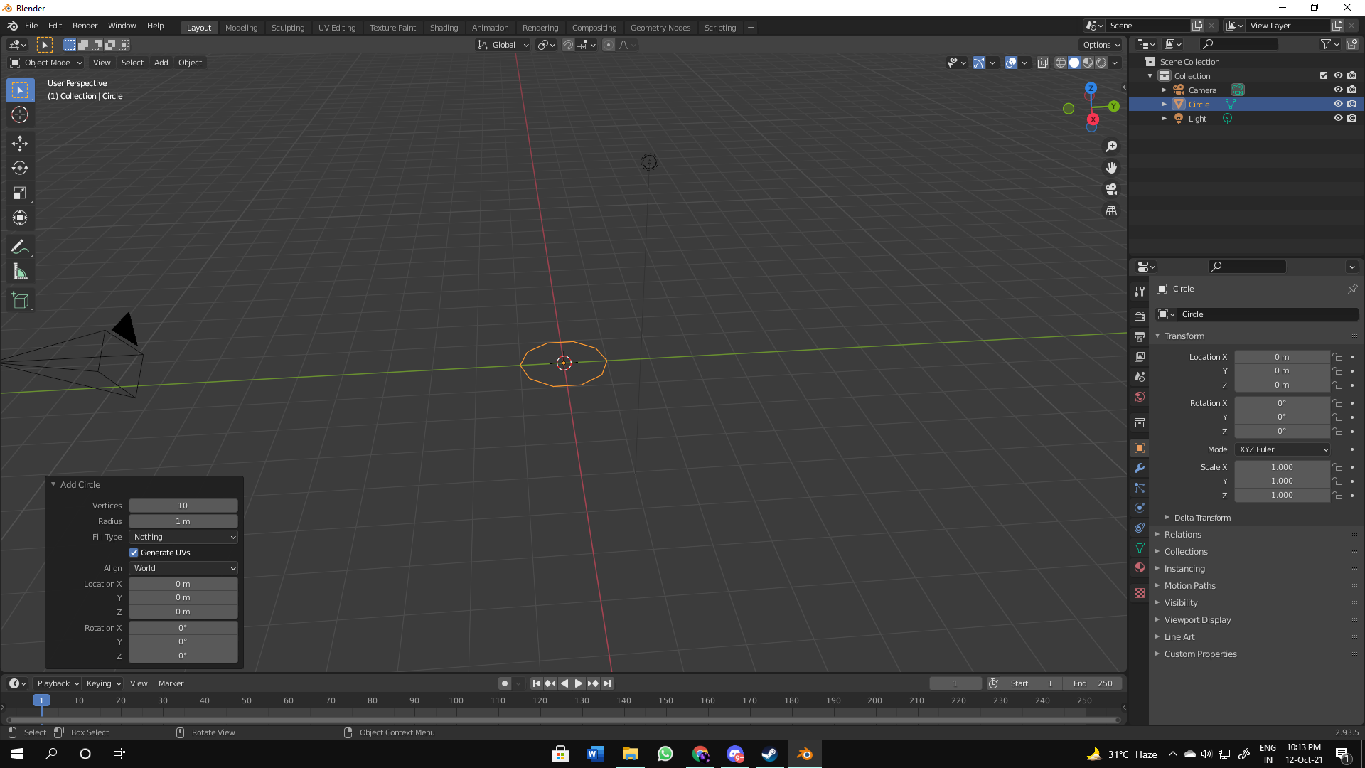Select the Cursor tool in toolbar
The width and height of the screenshot is (1365, 768).
tap(20, 114)
